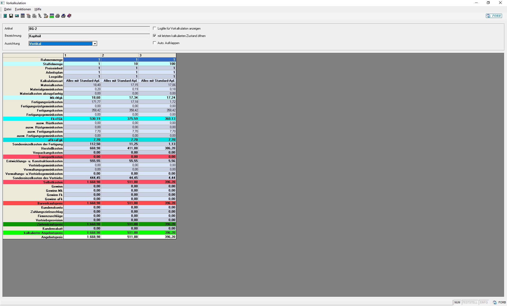Screen dimensions: 507x306
Task: Click the green and blue spreadsheet icon
Action: point(52,16)
